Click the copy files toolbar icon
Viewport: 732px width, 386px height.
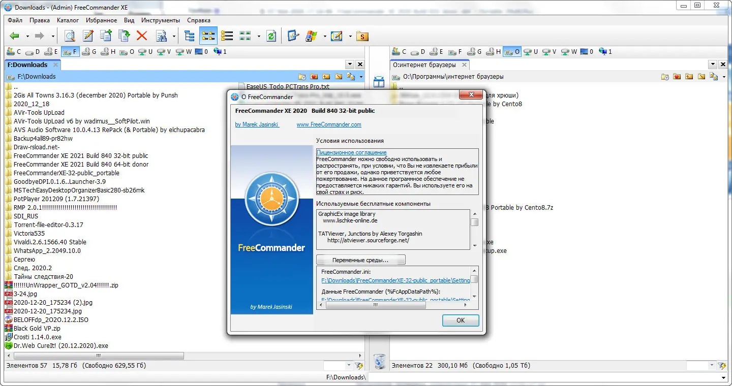point(106,36)
